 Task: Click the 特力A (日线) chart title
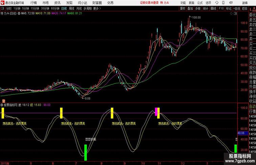(8, 14)
